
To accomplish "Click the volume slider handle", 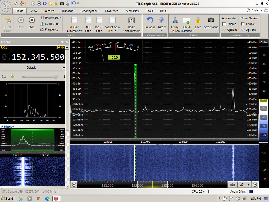I will pos(55,76).
